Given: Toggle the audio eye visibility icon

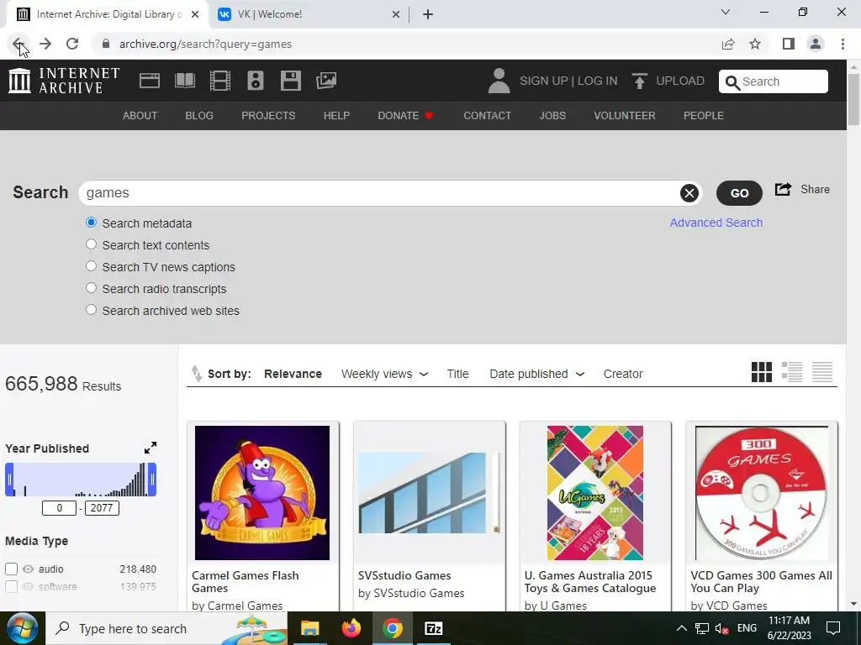Looking at the screenshot, I should (28, 569).
